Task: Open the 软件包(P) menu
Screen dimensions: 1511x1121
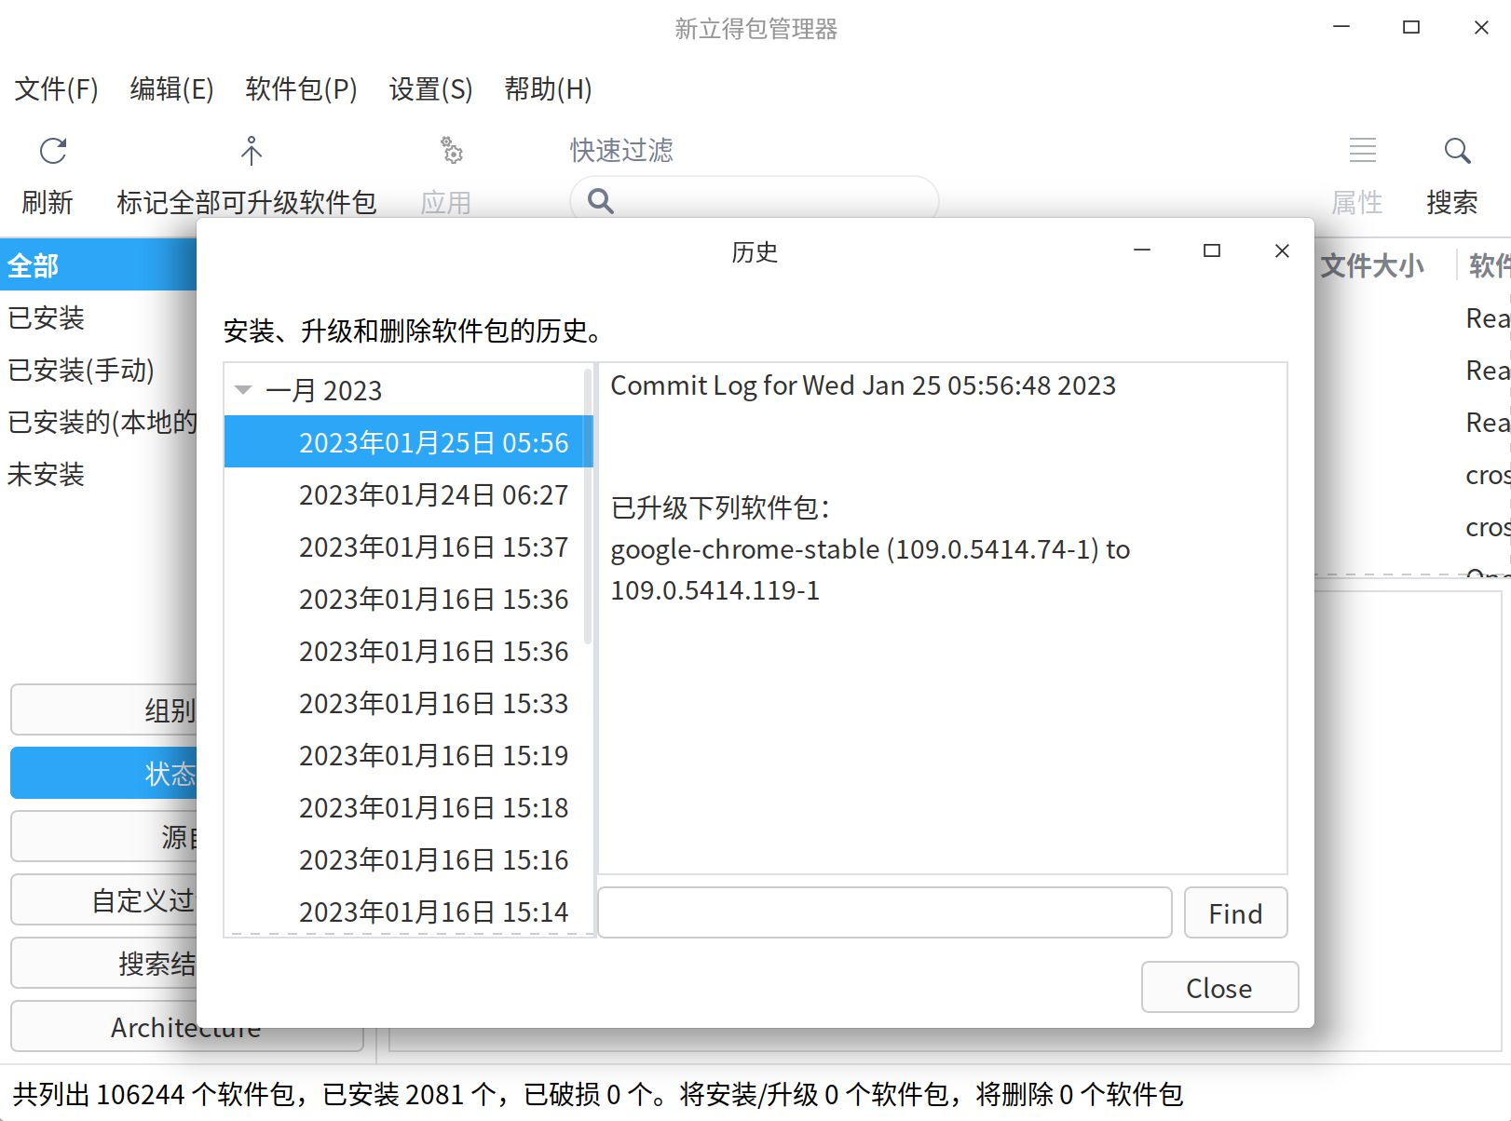Action: 300,89
